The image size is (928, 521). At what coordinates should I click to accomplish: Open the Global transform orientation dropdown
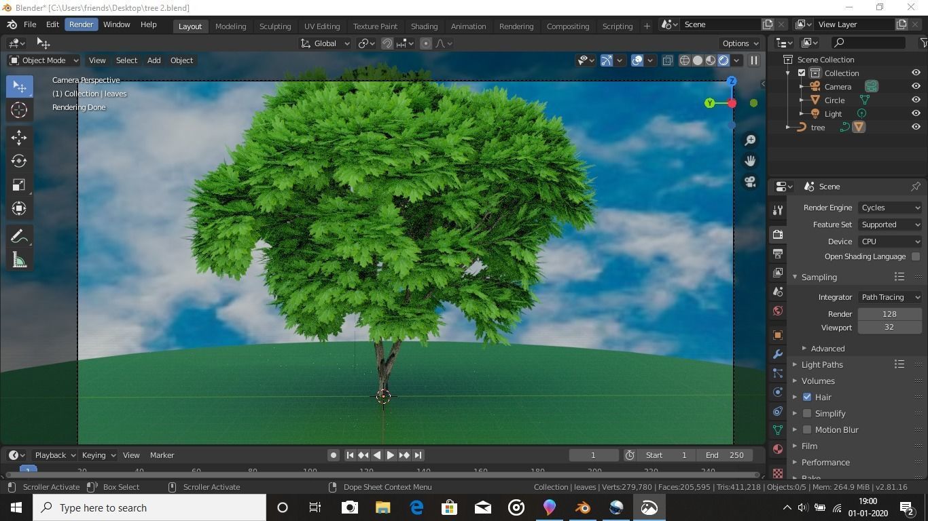[x=325, y=43]
